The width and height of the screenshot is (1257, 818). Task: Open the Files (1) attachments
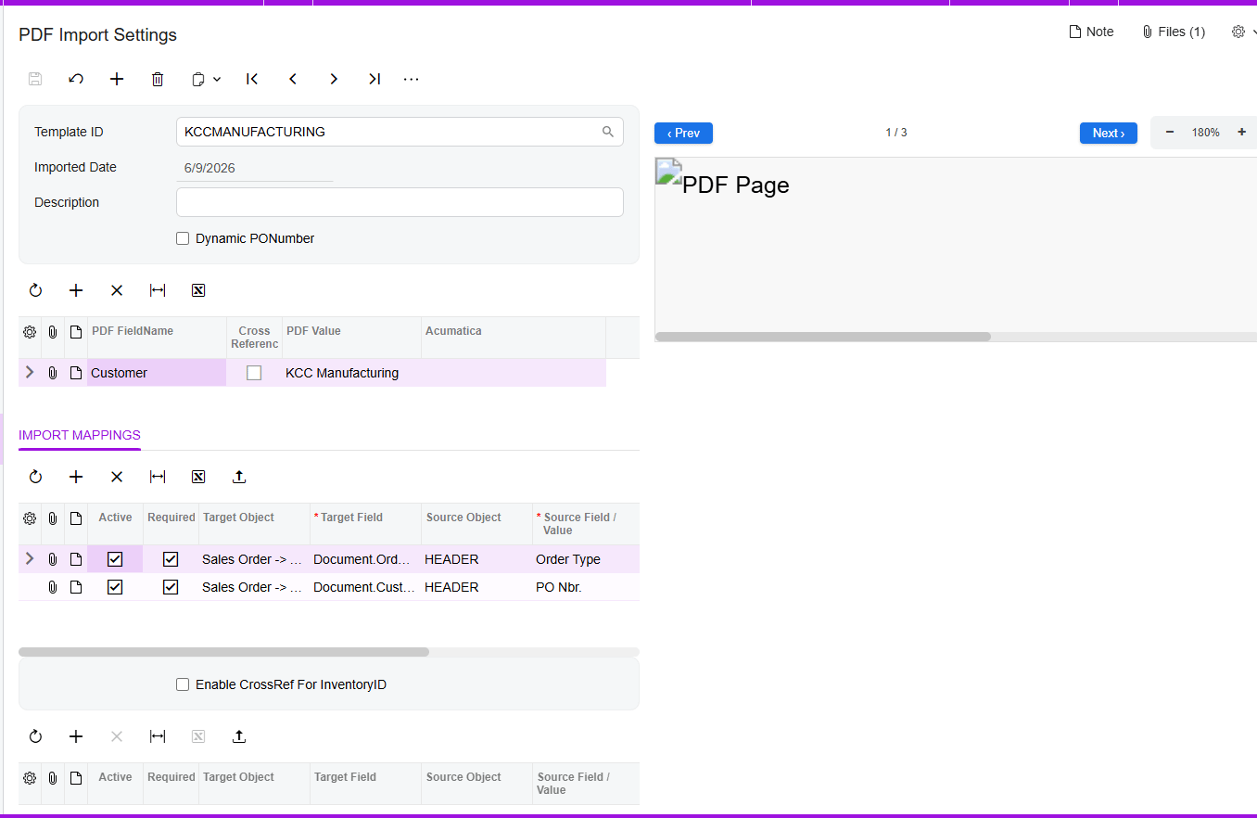(1174, 32)
